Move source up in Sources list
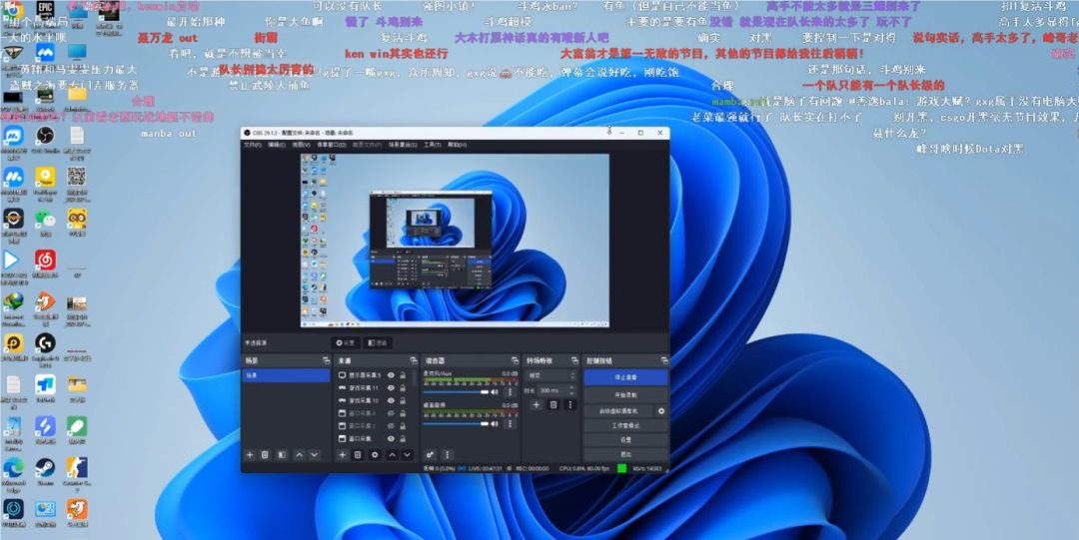This screenshot has height=540, width=1079. tap(393, 455)
